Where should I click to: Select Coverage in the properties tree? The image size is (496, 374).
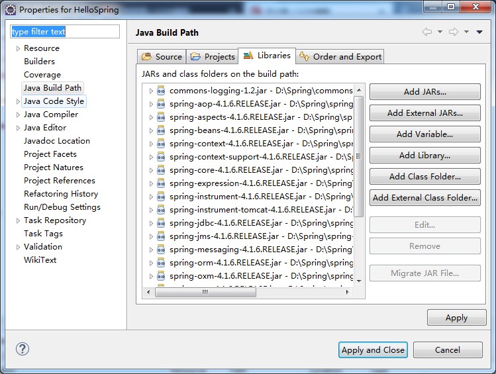point(42,75)
